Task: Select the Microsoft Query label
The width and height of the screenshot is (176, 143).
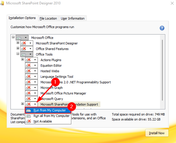Action: point(52,99)
